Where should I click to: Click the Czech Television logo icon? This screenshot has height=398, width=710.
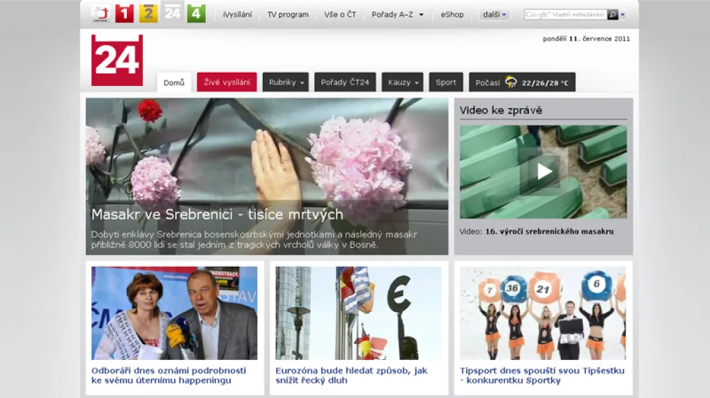click(x=101, y=14)
